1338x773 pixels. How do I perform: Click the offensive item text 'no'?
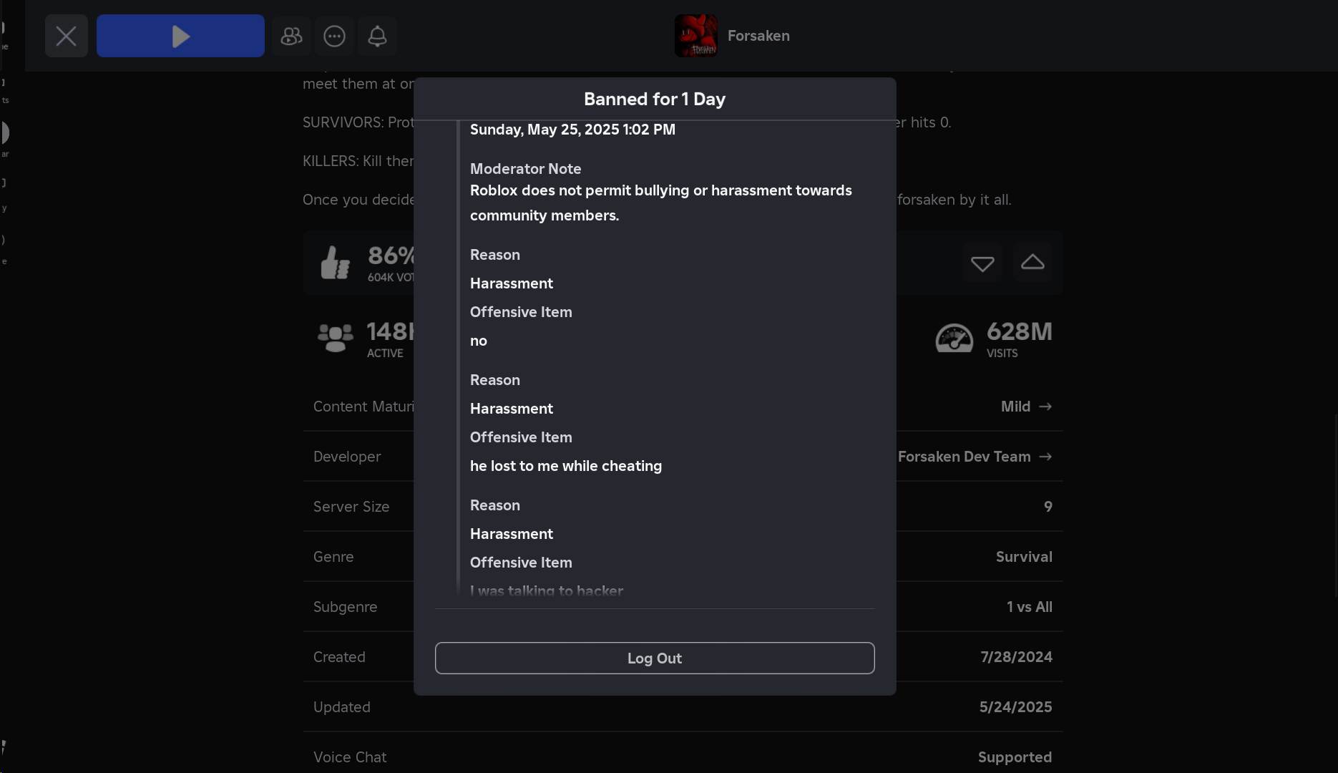(479, 341)
